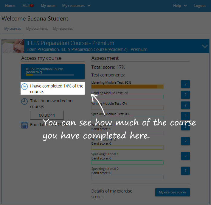Switch to the My documents tab
211x205 pixels.
point(37,29)
